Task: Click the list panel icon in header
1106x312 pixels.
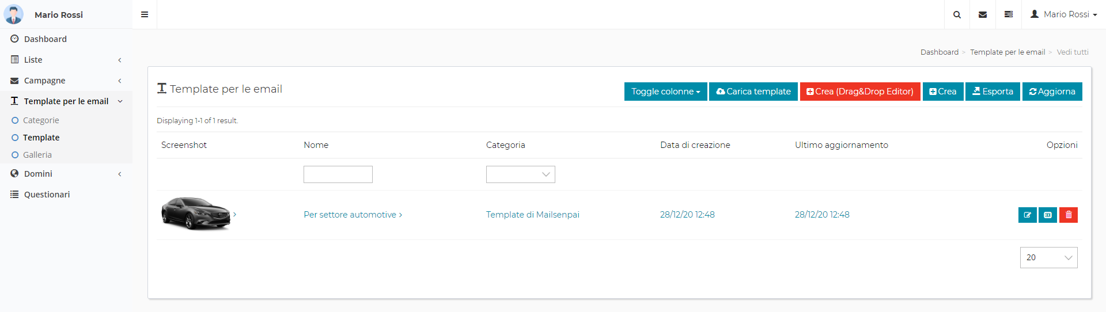Action: (x=1009, y=14)
